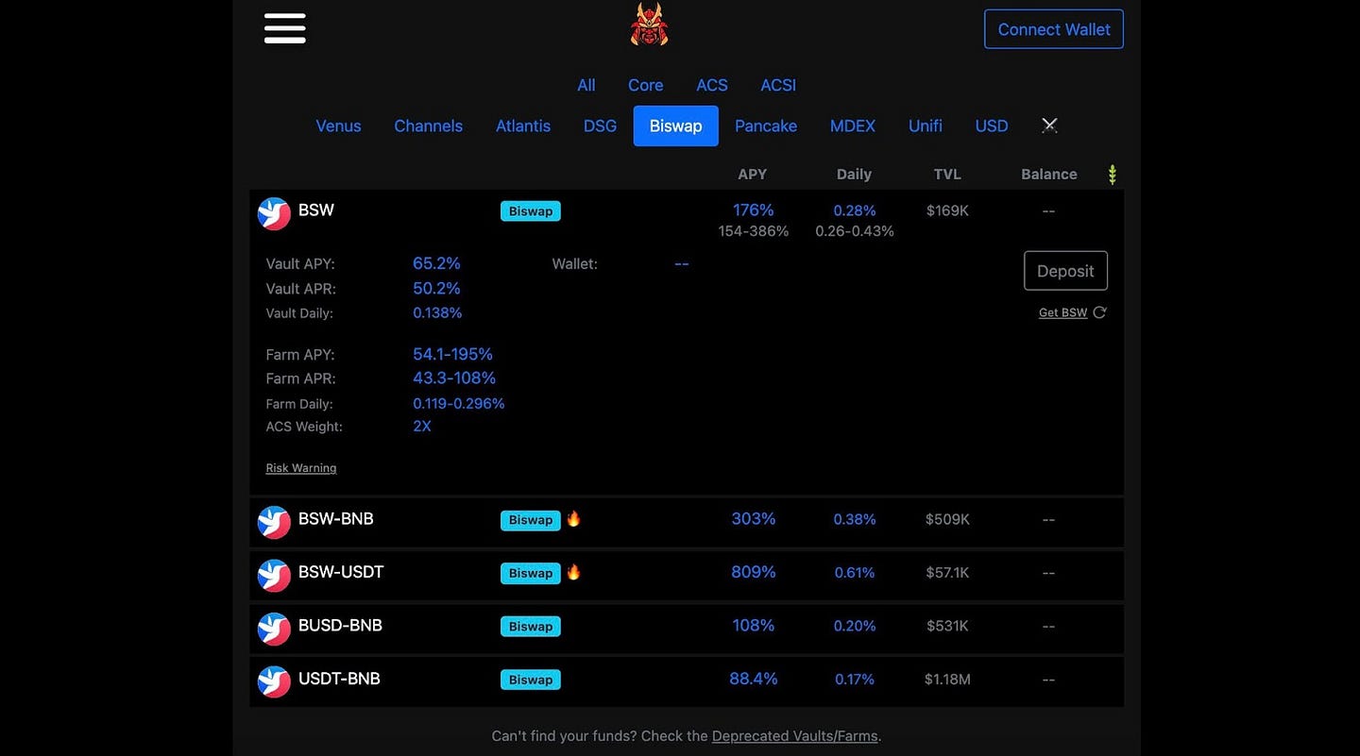Open the hamburger menu
Viewport: 1360px width, 756px height.
(284, 28)
